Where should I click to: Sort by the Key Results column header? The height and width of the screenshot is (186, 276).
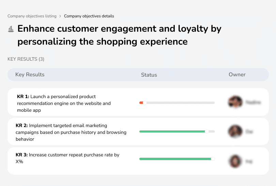click(30, 75)
